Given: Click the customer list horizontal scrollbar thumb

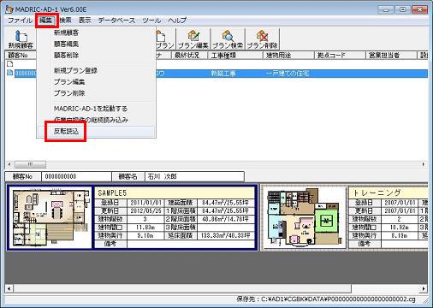Looking at the screenshot, I should [x=30, y=164].
